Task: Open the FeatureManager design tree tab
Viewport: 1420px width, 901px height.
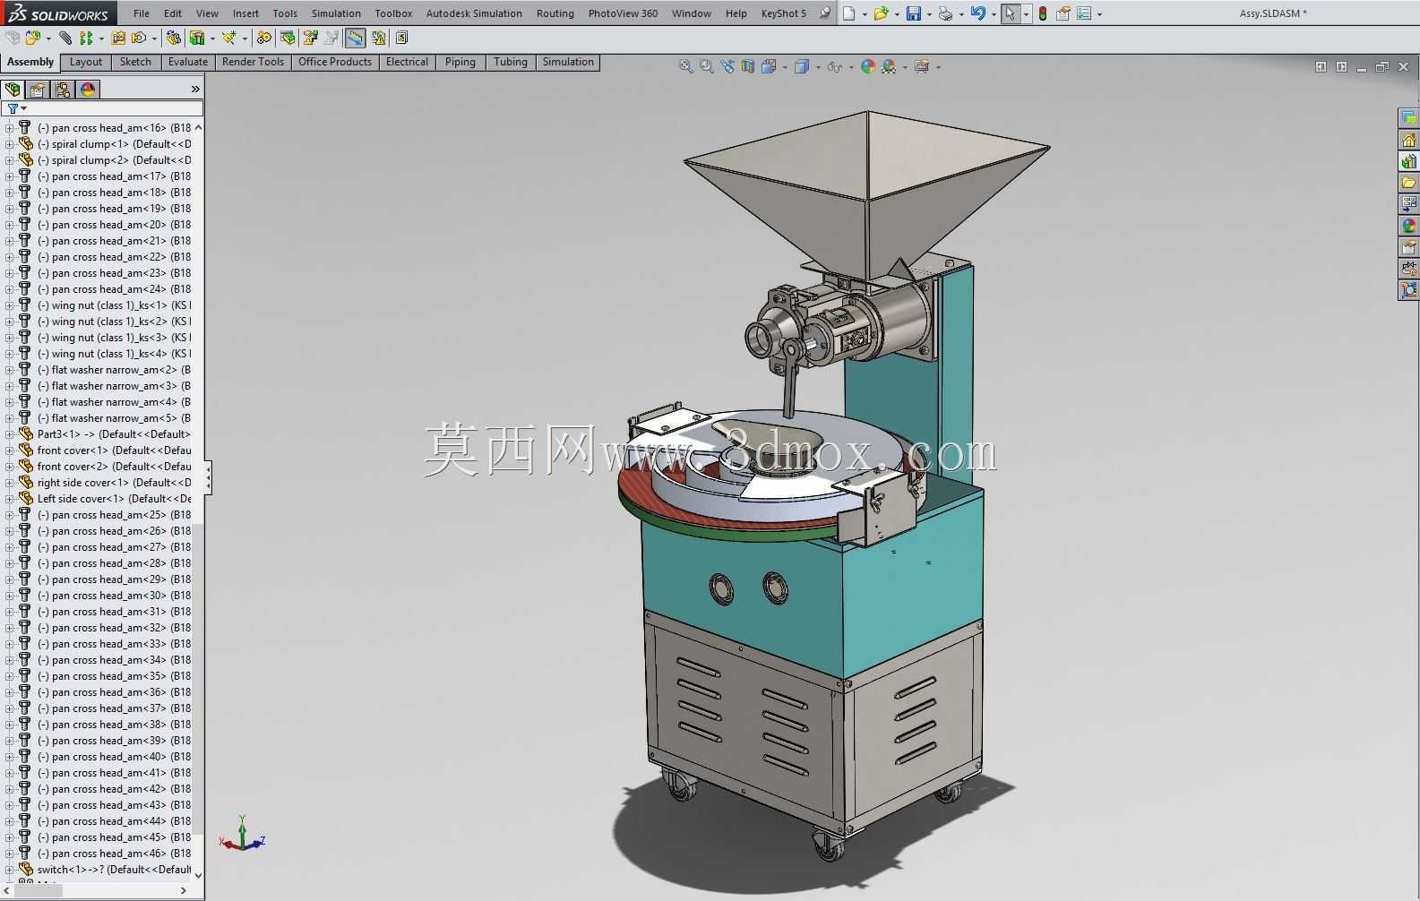Action: (x=13, y=90)
